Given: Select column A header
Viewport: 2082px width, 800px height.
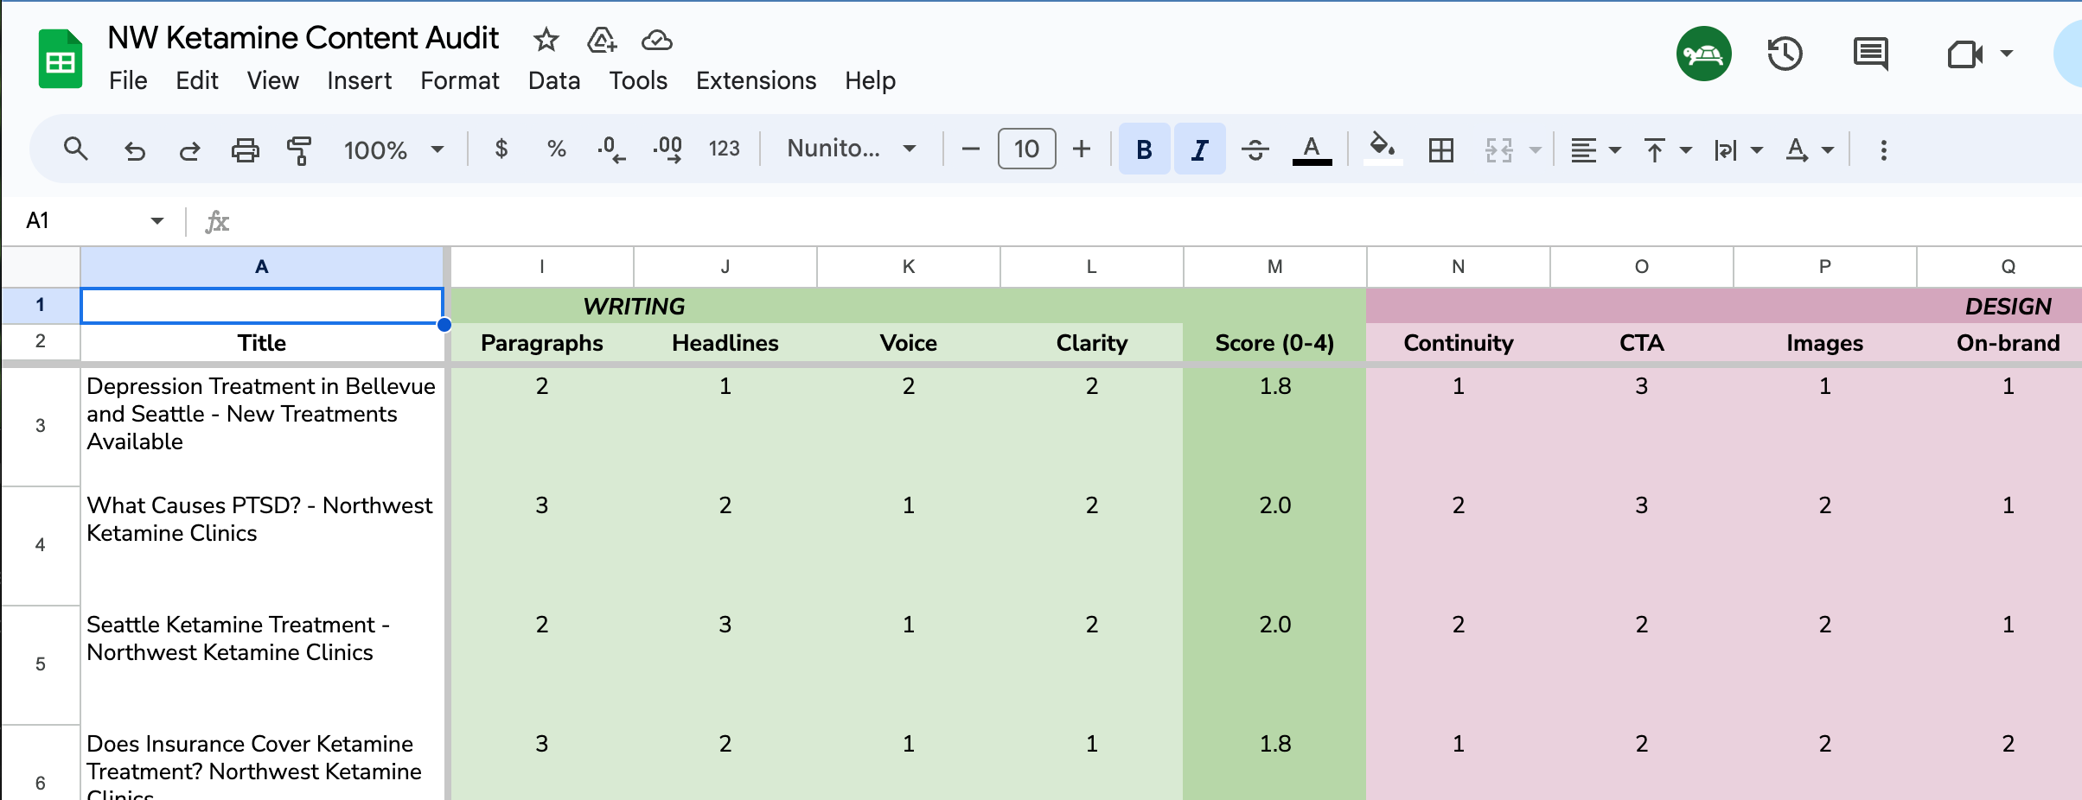Looking at the screenshot, I should (x=262, y=267).
